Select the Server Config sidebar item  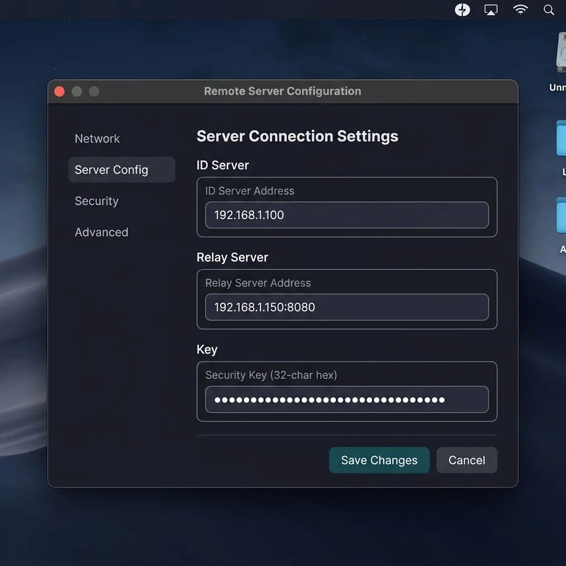pos(122,170)
